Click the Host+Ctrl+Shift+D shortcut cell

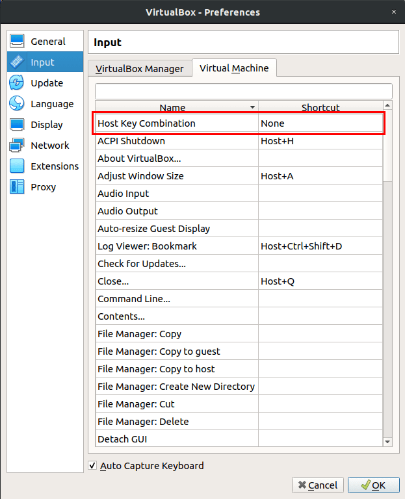320,246
